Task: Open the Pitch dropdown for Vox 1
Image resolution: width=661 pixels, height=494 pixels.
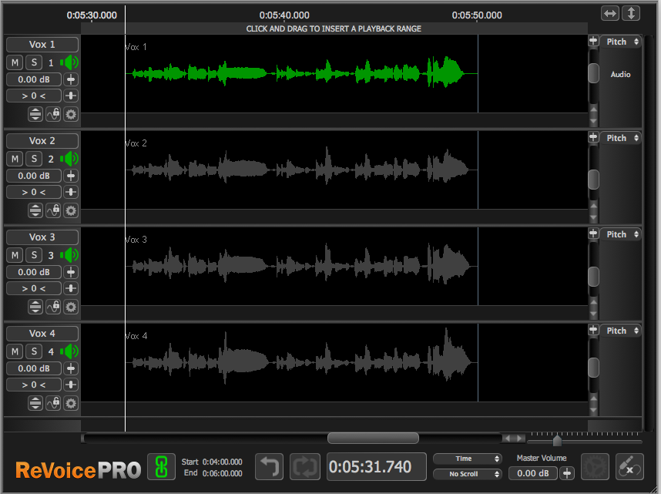Action: pyautogui.click(x=622, y=42)
